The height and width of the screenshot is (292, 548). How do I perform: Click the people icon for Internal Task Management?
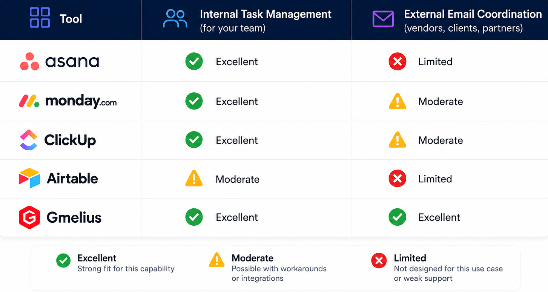[175, 19]
